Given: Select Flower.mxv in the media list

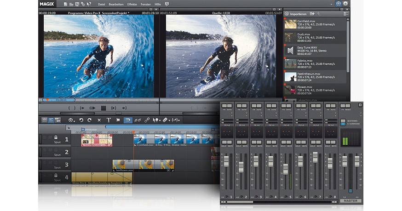Looking at the screenshot, I should [316, 90].
